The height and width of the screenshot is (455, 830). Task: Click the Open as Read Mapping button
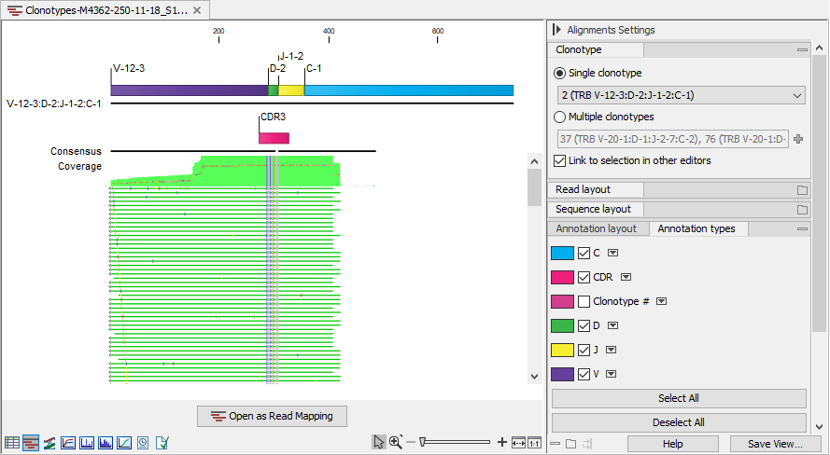click(272, 416)
